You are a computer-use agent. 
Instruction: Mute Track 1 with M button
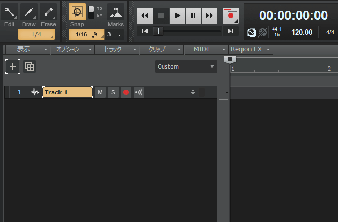point(100,92)
